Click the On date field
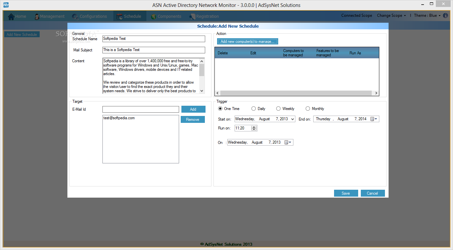 [260, 142]
